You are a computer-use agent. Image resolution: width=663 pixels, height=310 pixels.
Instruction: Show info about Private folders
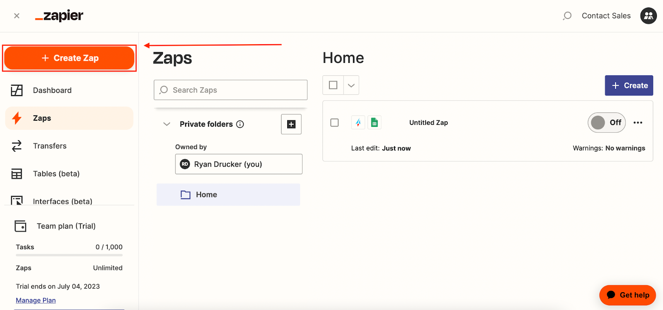(240, 124)
